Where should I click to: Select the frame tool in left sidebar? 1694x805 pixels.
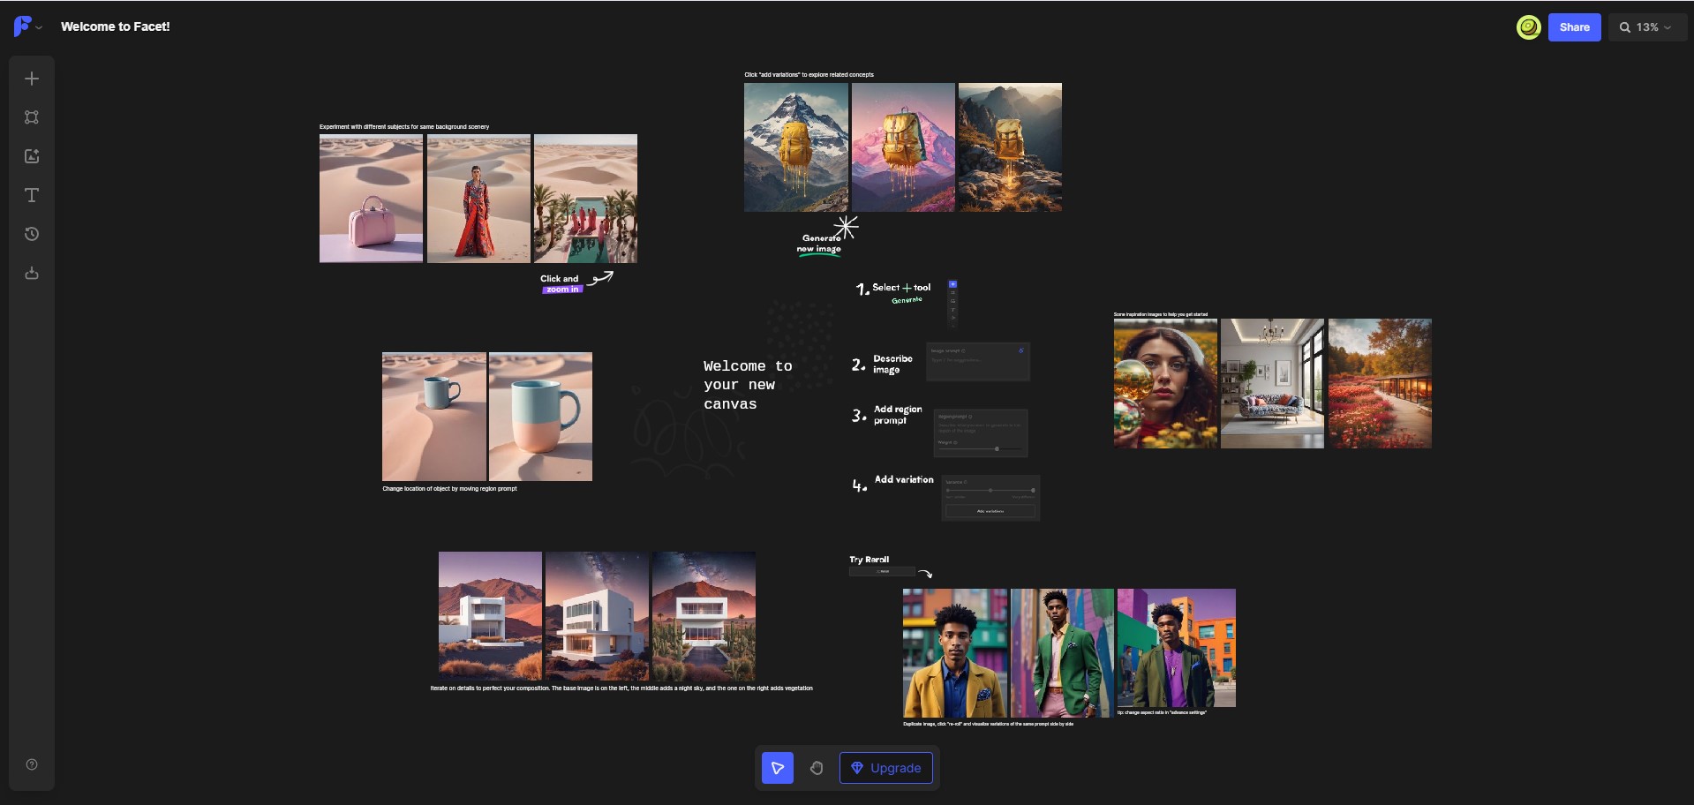pyautogui.click(x=32, y=117)
